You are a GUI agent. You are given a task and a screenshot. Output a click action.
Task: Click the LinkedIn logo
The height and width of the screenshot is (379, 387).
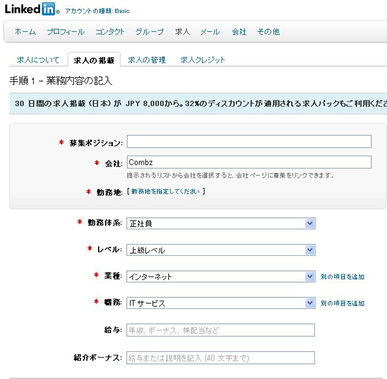click(32, 9)
